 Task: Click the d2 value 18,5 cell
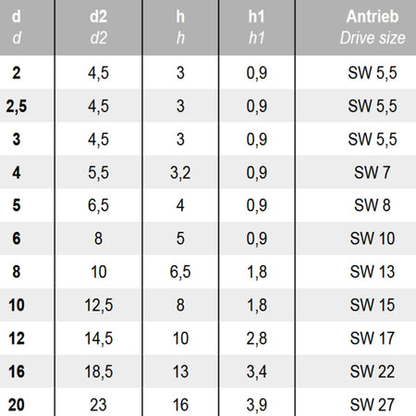[x=99, y=372]
